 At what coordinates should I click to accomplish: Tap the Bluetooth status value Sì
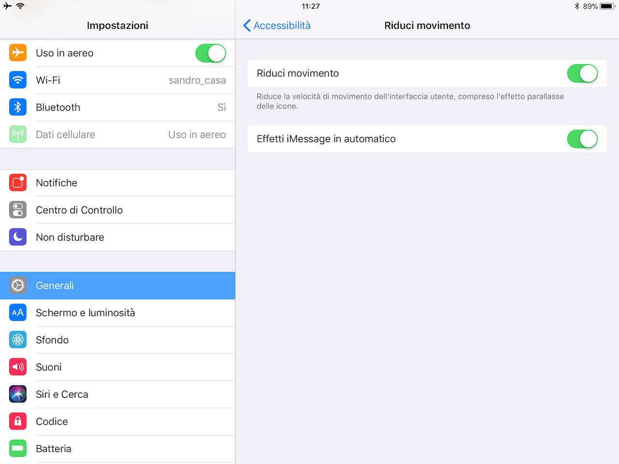tap(221, 107)
